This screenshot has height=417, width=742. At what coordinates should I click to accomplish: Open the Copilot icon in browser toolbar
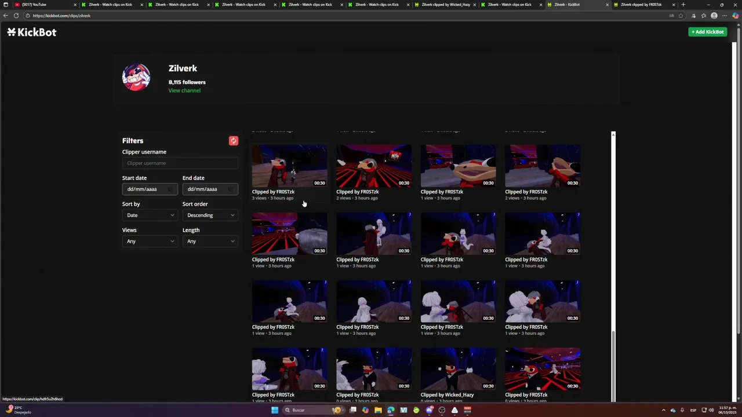pyautogui.click(x=735, y=16)
